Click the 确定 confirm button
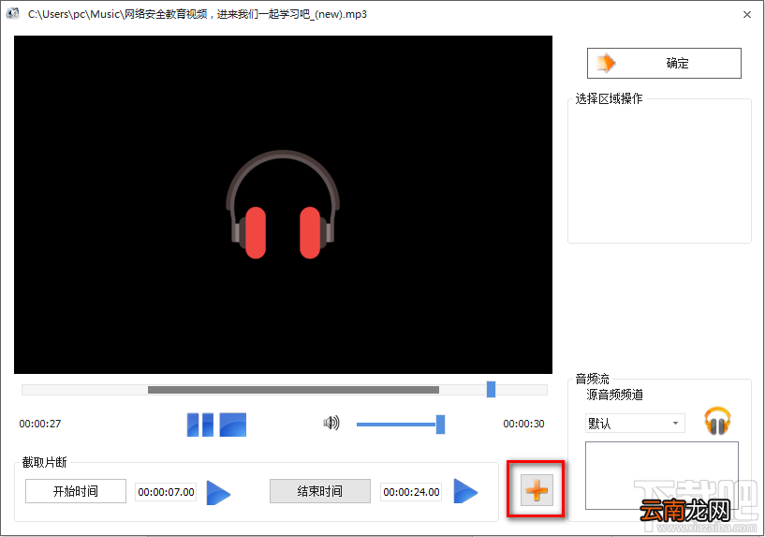Screen dimensions: 765x537 [x=664, y=63]
